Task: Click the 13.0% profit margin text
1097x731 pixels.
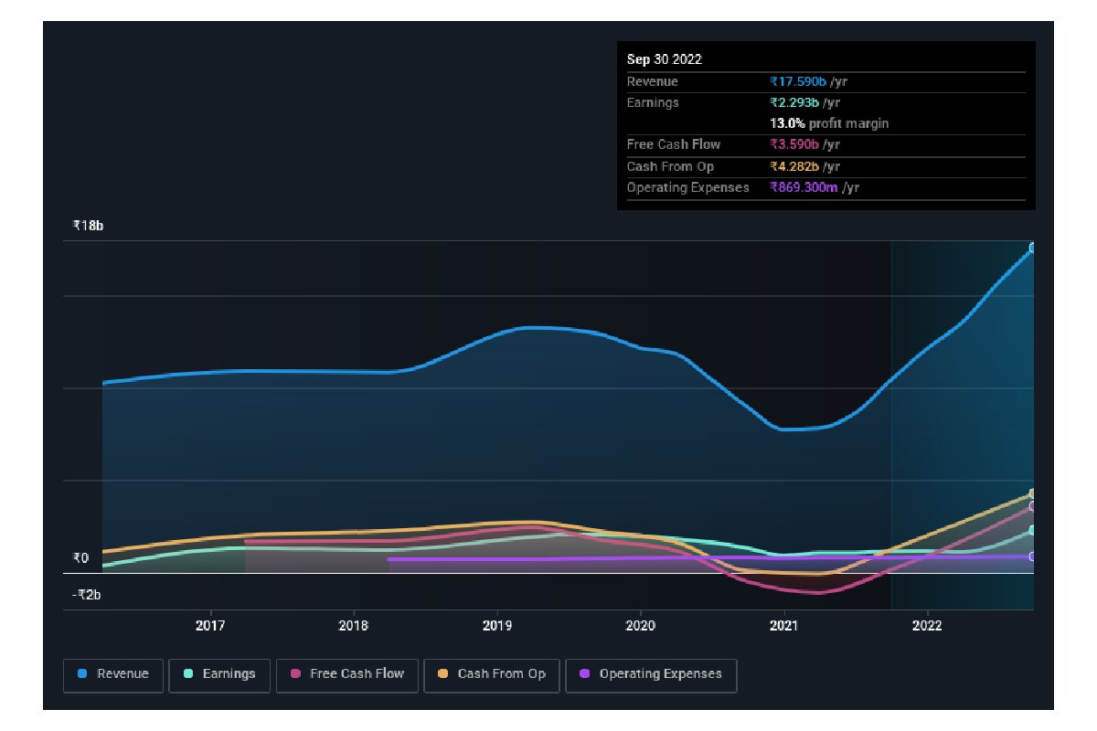Action: coord(829,123)
